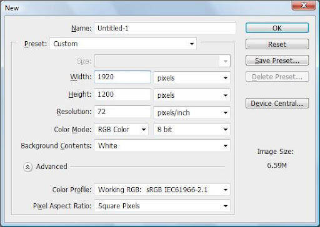Viewport: 320px width, 227px height.
Task: Click the Preset label
Action: coord(36,44)
